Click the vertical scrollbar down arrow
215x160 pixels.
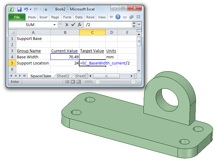pyautogui.click(x=139, y=71)
